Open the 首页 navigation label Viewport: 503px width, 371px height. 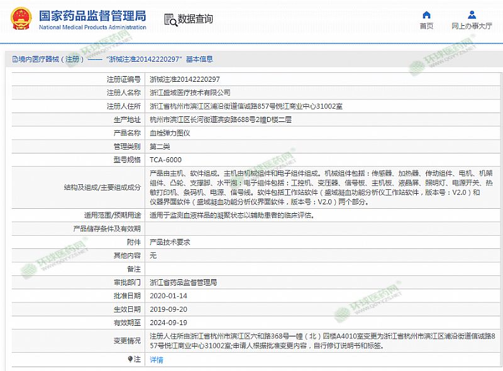click(426, 26)
